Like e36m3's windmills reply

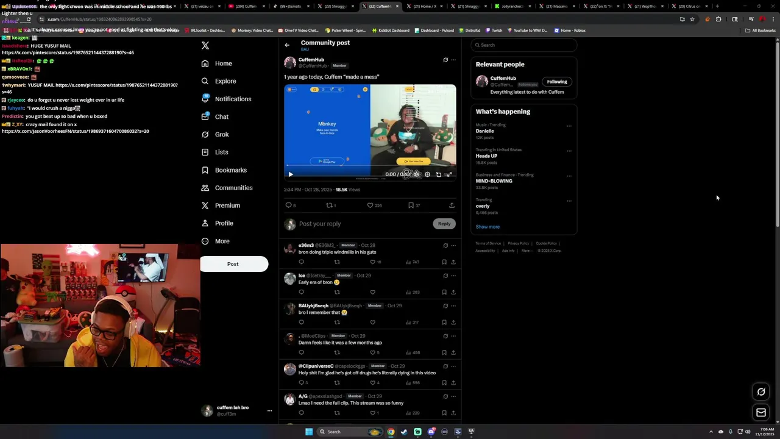tap(373, 262)
